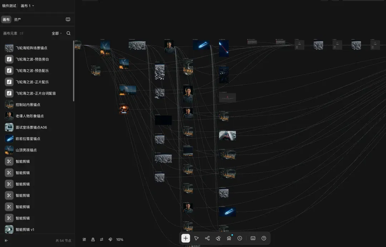This screenshot has width=386, height=247.
Task: Select the gray error node with red warning
Action: (x=227, y=98)
